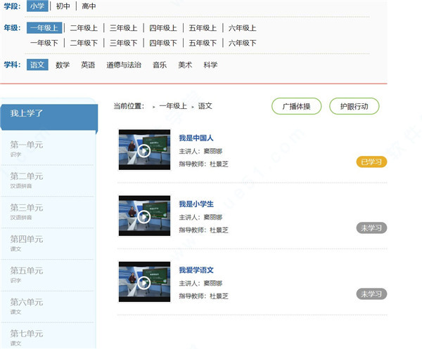Viewport: 422px width, 349px height.
Task: Open the 我是中国人 lesson title link
Action: tap(196, 138)
